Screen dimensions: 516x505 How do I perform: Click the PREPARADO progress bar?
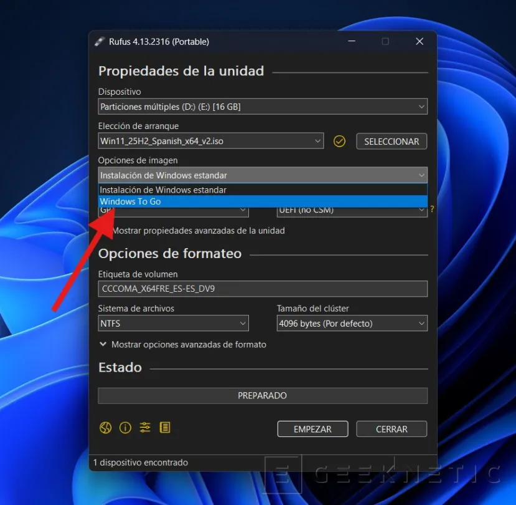(262, 395)
